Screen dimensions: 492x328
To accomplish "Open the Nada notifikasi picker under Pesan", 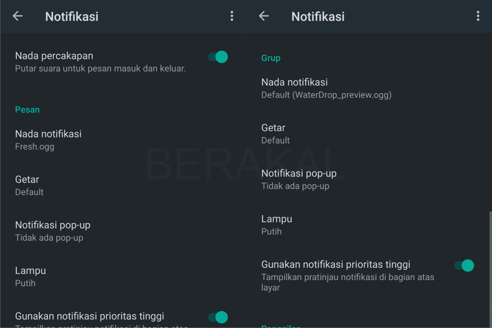I will point(48,134).
